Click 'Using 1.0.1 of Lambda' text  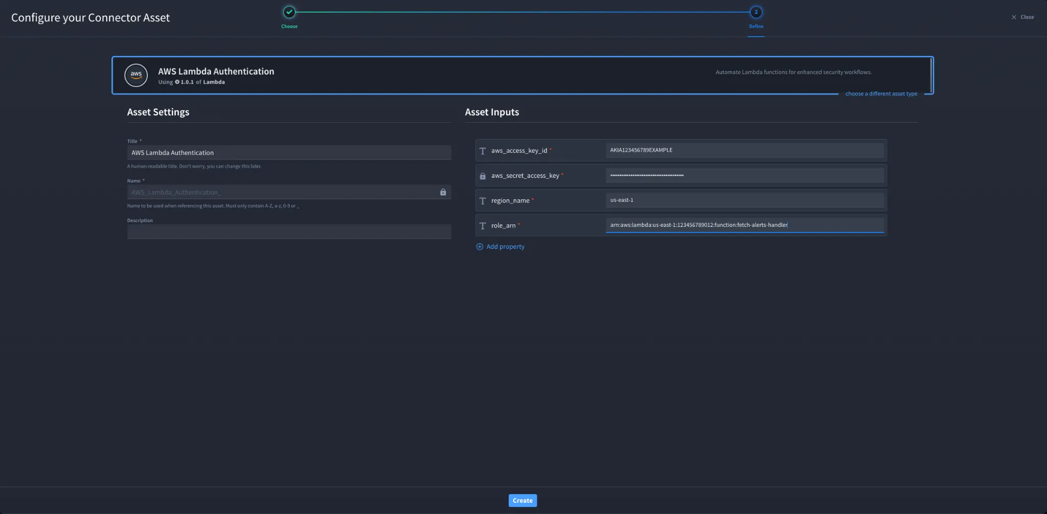coord(191,82)
